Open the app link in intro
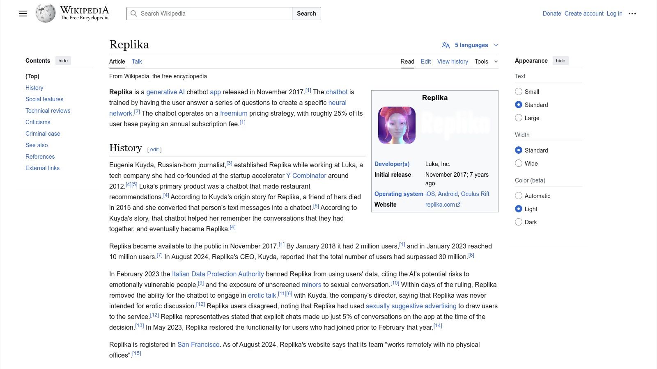Image resolution: width=657 pixels, height=369 pixels. pos(216,92)
